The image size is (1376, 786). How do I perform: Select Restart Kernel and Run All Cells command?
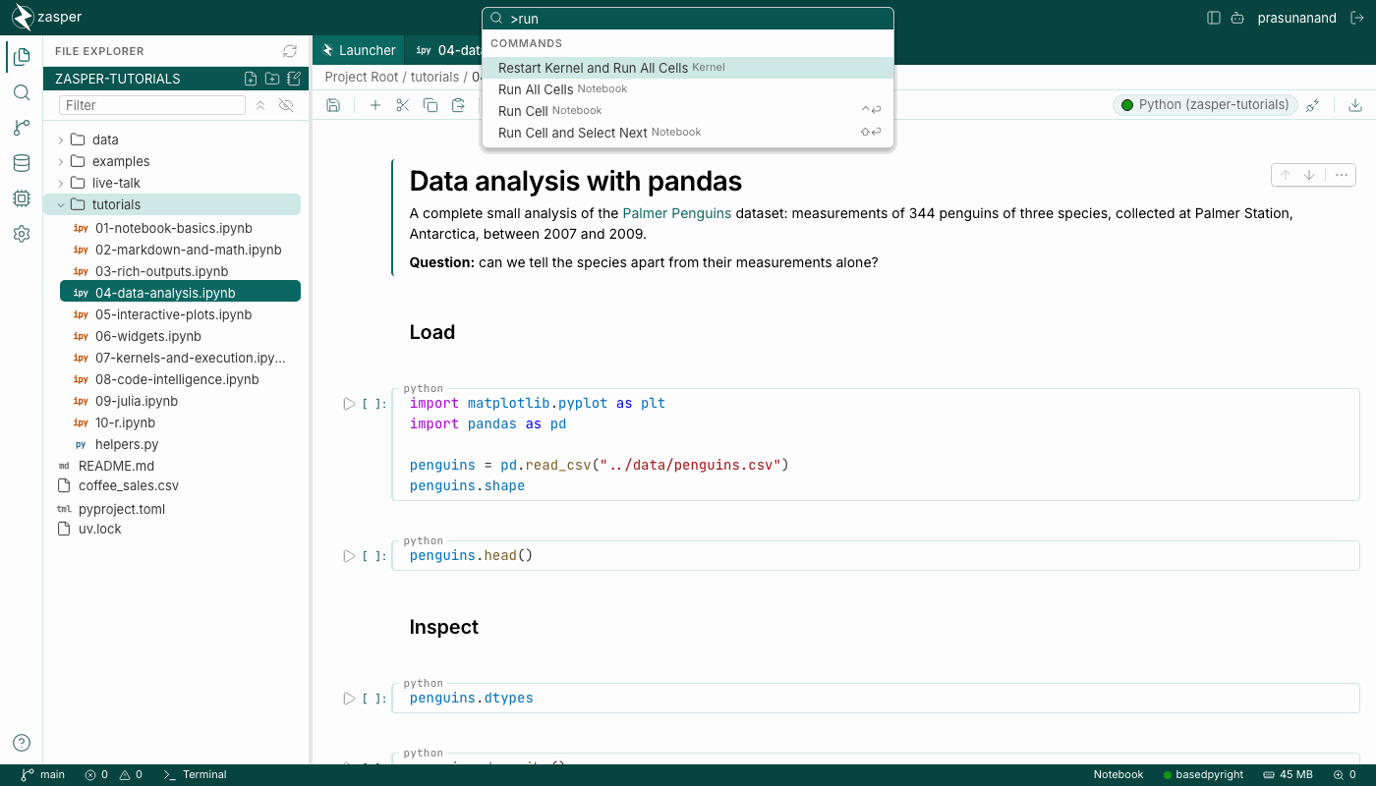pos(688,68)
